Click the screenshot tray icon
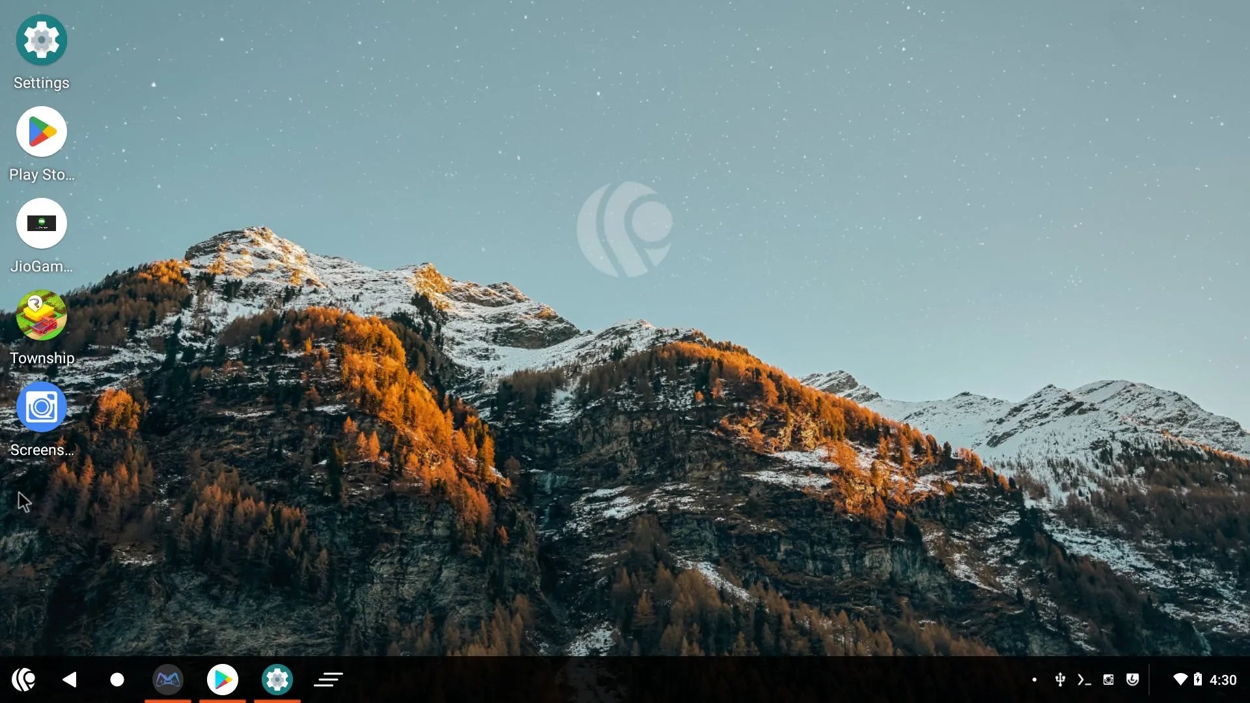 [x=1108, y=680]
